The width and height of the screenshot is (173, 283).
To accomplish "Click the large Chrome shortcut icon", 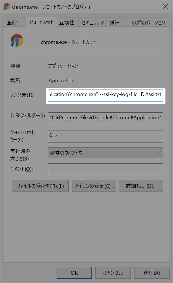I will coord(17,41).
